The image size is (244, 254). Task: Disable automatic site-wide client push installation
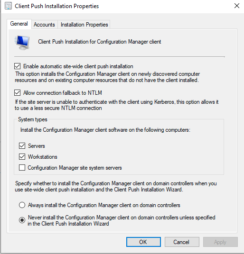pyautogui.click(x=18, y=66)
